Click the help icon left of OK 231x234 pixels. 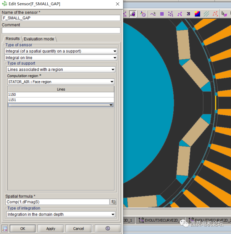click(x=5, y=228)
